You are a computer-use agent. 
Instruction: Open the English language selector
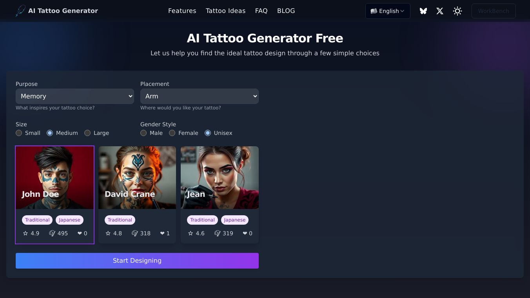pyautogui.click(x=388, y=11)
